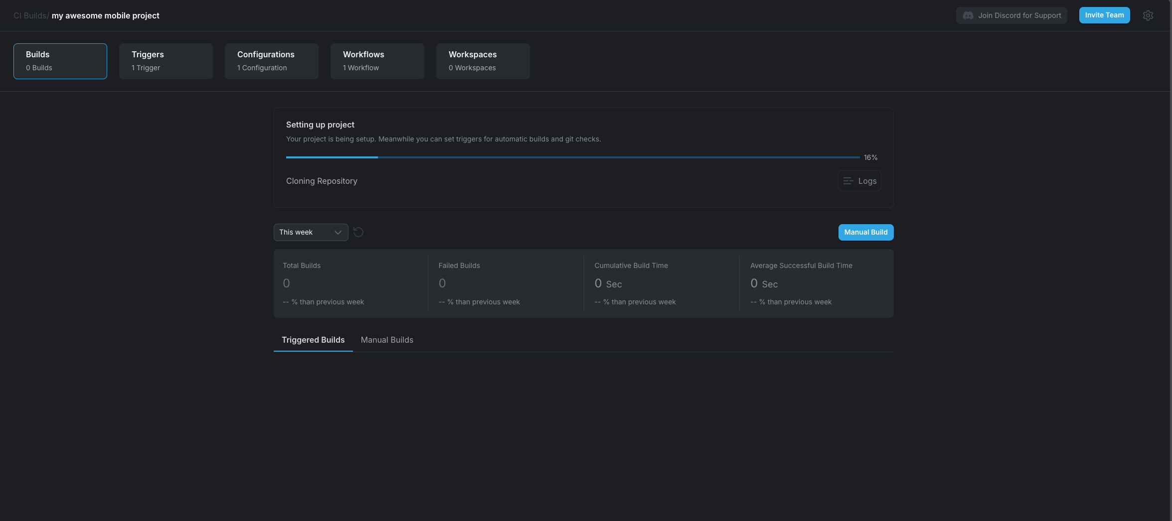Image resolution: width=1172 pixels, height=521 pixels.
Task: Switch to Manual Builds tab
Action: [x=387, y=340]
